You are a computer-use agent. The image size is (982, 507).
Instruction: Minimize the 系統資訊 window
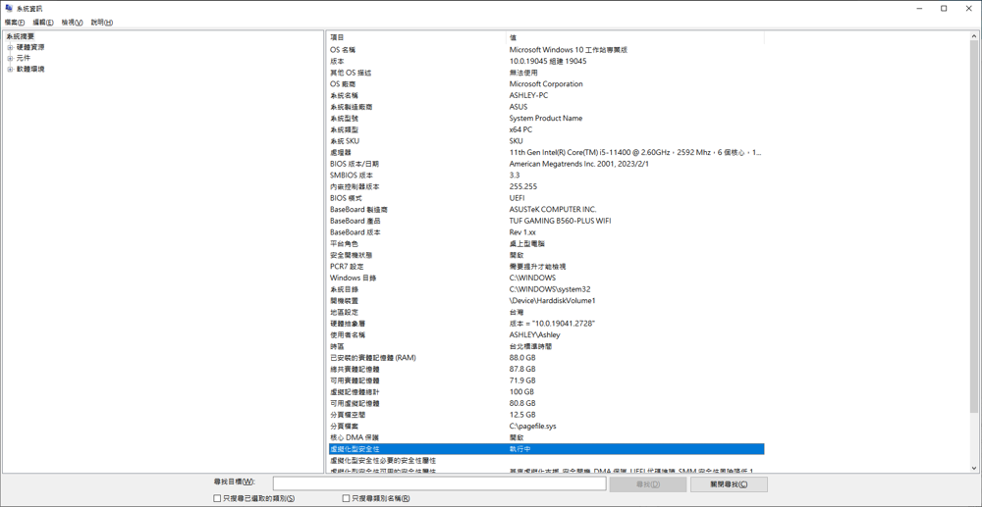click(919, 8)
